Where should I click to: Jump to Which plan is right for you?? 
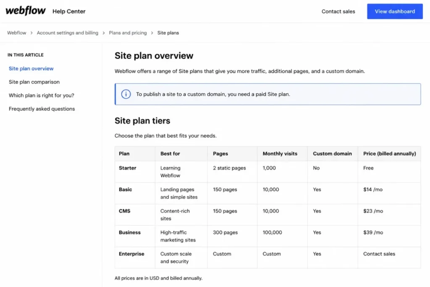click(x=42, y=95)
